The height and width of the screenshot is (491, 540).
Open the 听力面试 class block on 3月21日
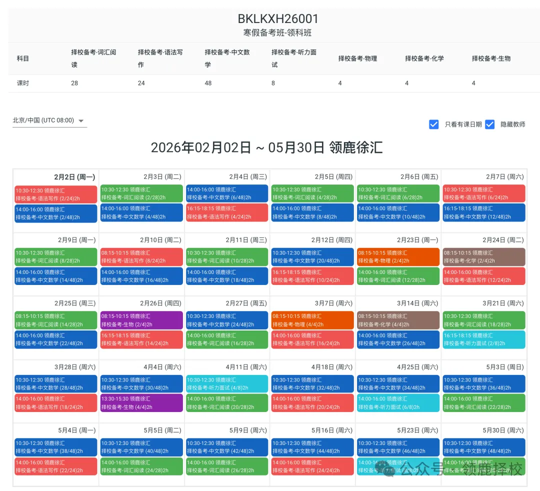483,338
